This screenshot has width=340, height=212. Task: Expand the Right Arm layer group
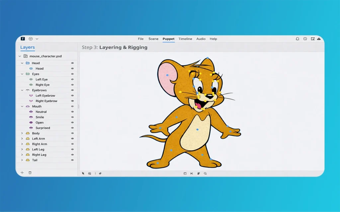pos(22,144)
